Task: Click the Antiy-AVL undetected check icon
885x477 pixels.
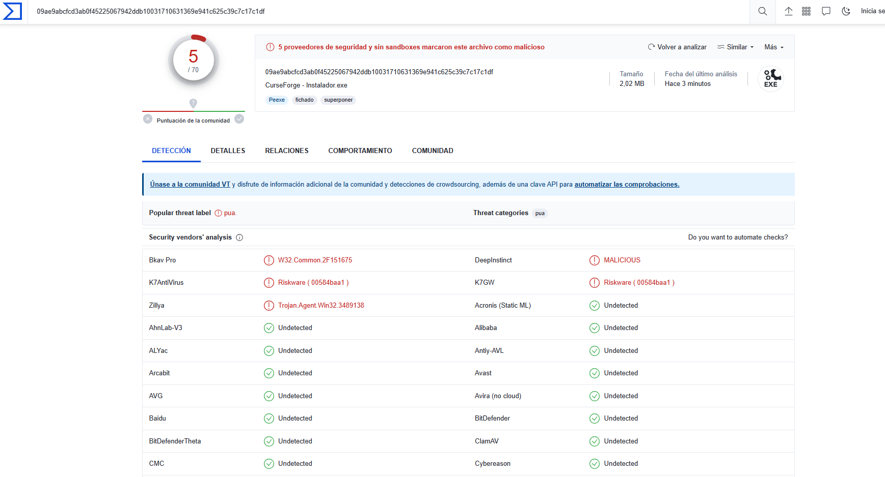Action: pos(595,351)
